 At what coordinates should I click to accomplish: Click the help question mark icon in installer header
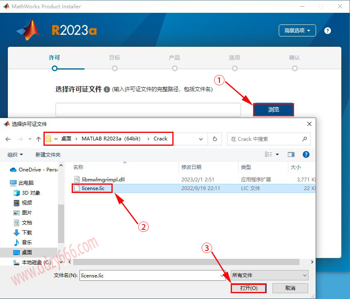[328, 31]
